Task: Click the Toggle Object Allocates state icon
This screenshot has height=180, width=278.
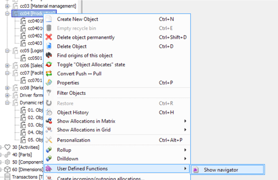Action: (49, 65)
